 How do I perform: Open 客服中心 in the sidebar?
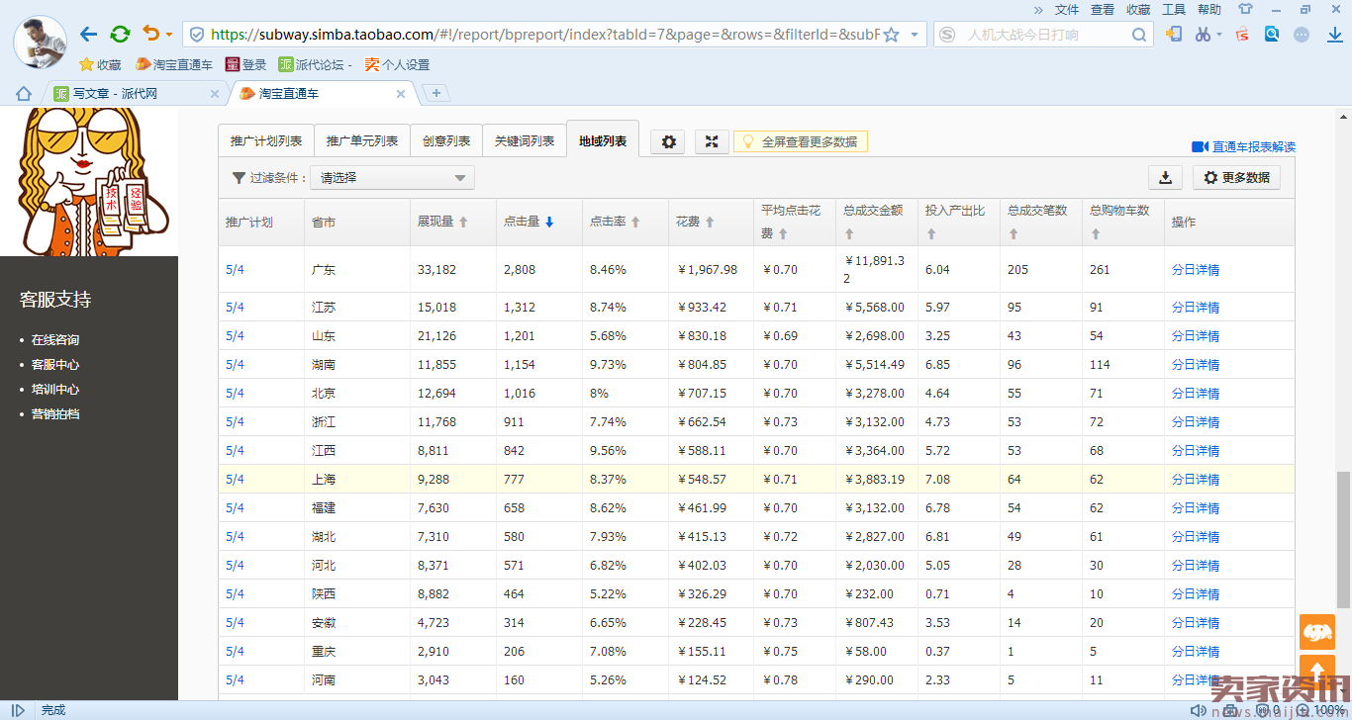pyautogui.click(x=55, y=364)
